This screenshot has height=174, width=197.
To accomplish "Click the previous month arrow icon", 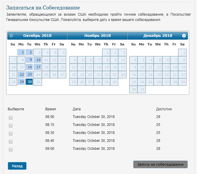I will (11, 36).
